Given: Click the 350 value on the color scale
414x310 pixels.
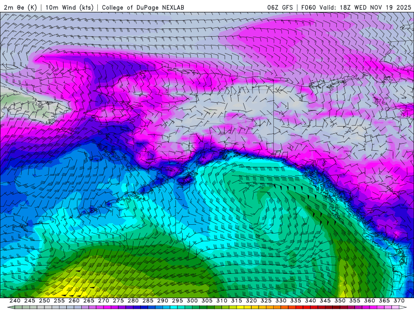Looking at the screenshot, I should 340,301.
